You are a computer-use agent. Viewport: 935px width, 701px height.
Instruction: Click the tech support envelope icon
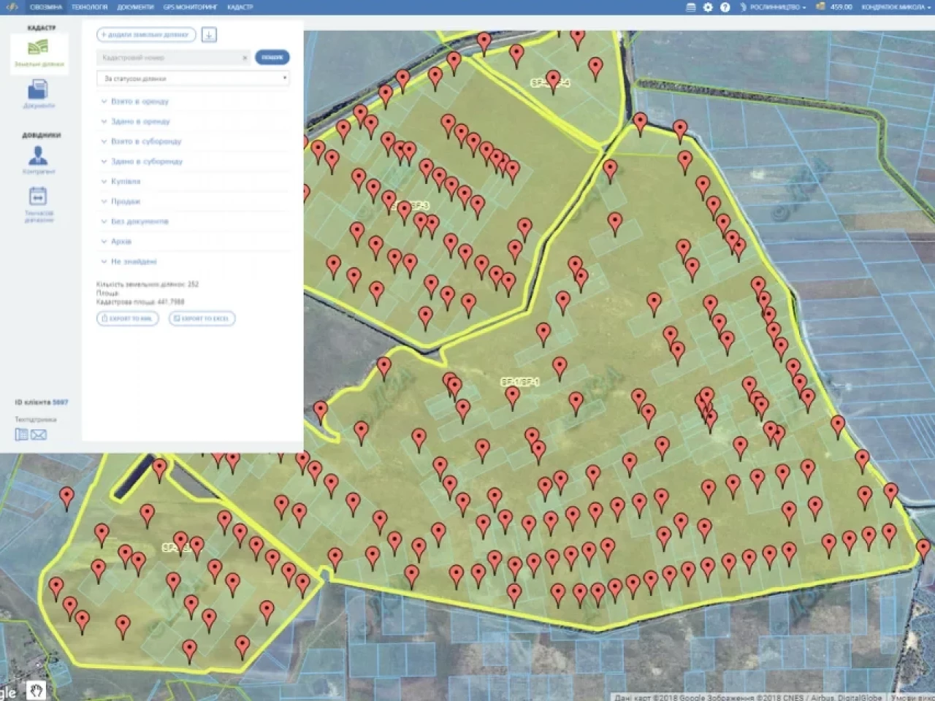(39, 434)
